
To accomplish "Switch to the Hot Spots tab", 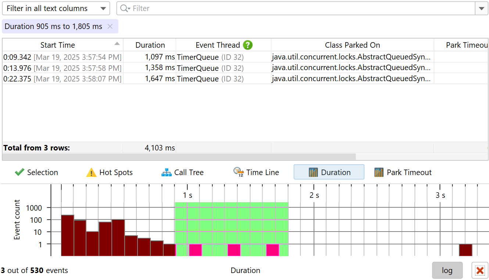I will (109, 172).
